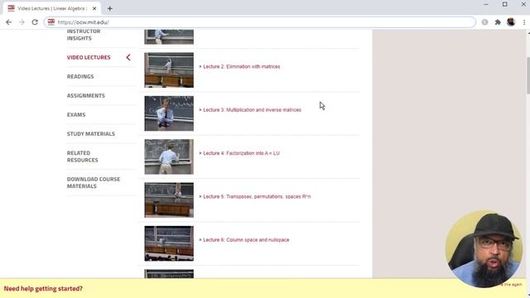
Task: Click the Lecture 2 video thumbnail
Action: 169,70
